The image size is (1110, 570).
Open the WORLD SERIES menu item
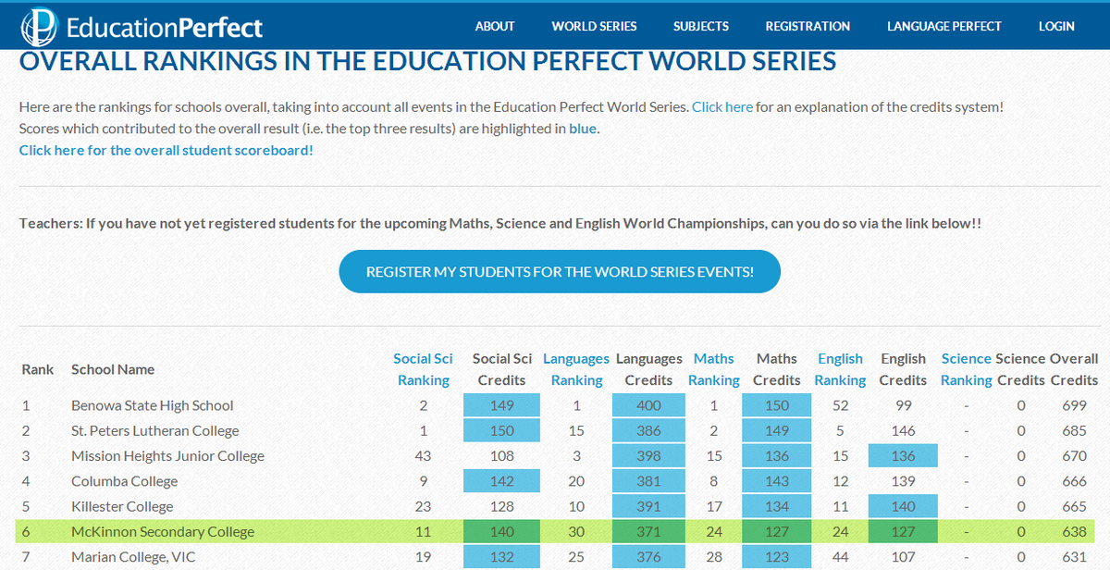[594, 26]
